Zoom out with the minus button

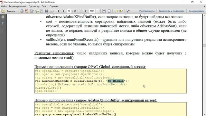[x=81, y=11]
